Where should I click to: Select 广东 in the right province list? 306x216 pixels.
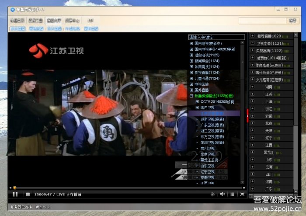(271, 189)
